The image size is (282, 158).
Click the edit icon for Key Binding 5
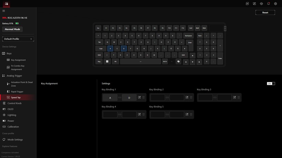point(187,114)
